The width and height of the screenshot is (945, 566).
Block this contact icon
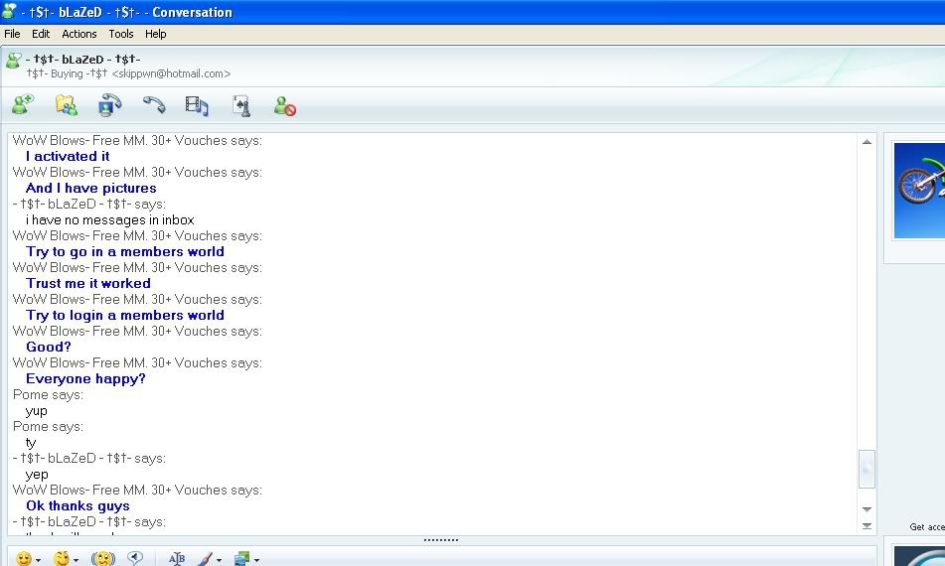point(284,106)
